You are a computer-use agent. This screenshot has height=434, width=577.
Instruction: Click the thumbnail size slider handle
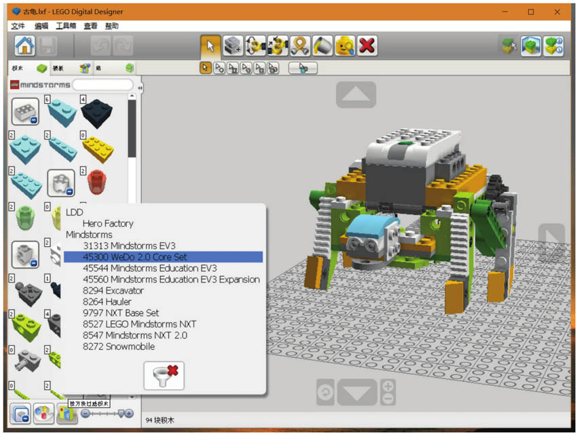121,414
